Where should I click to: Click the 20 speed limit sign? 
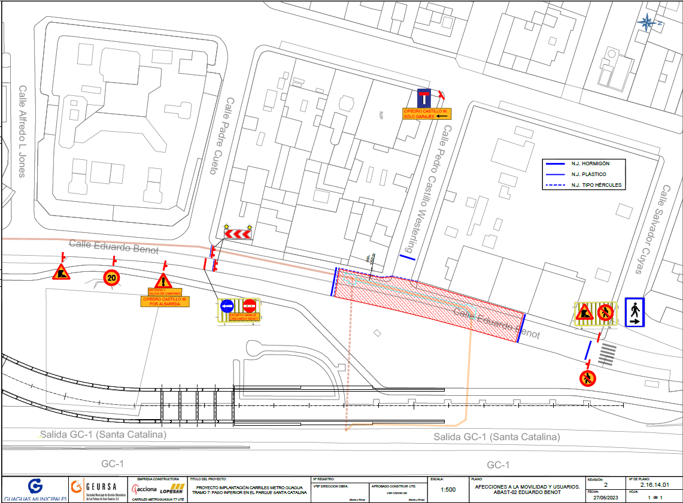point(111,278)
